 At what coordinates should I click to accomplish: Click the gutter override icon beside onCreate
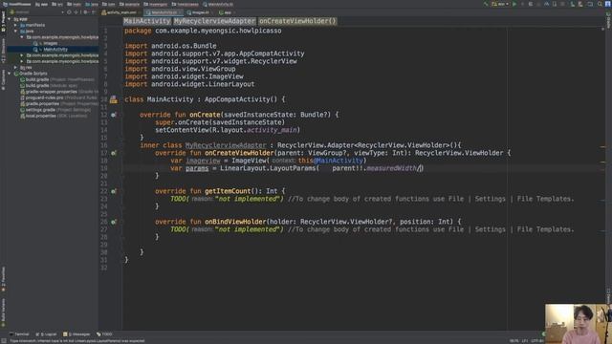pos(113,115)
